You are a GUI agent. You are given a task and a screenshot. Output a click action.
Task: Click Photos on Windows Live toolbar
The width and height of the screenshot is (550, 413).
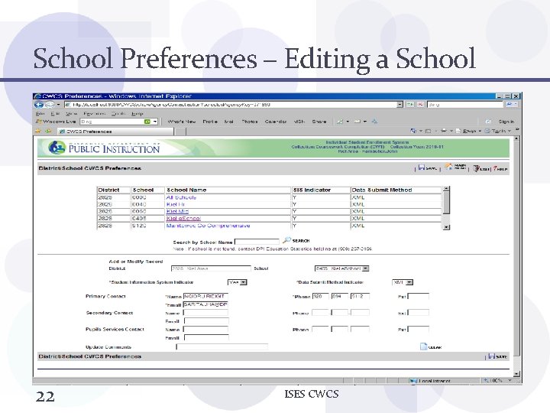[x=249, y=122]
